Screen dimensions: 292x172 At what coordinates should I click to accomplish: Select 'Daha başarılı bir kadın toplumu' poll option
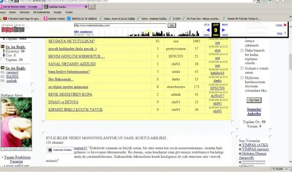[242, 51]
